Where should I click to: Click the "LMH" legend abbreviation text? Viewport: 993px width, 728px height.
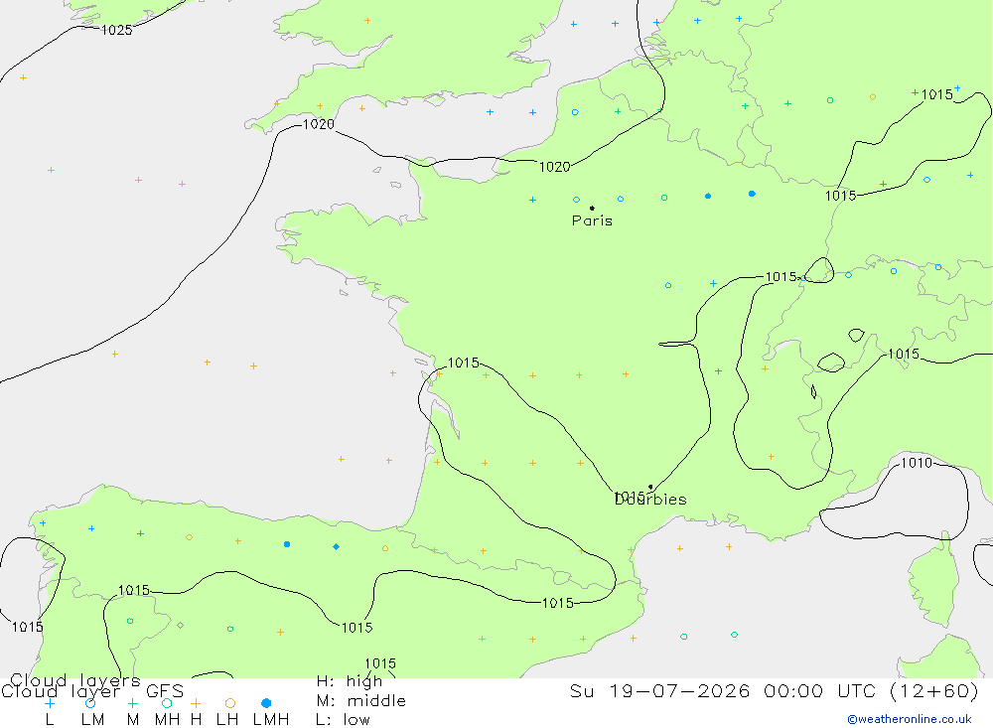[x=271, y=720]
